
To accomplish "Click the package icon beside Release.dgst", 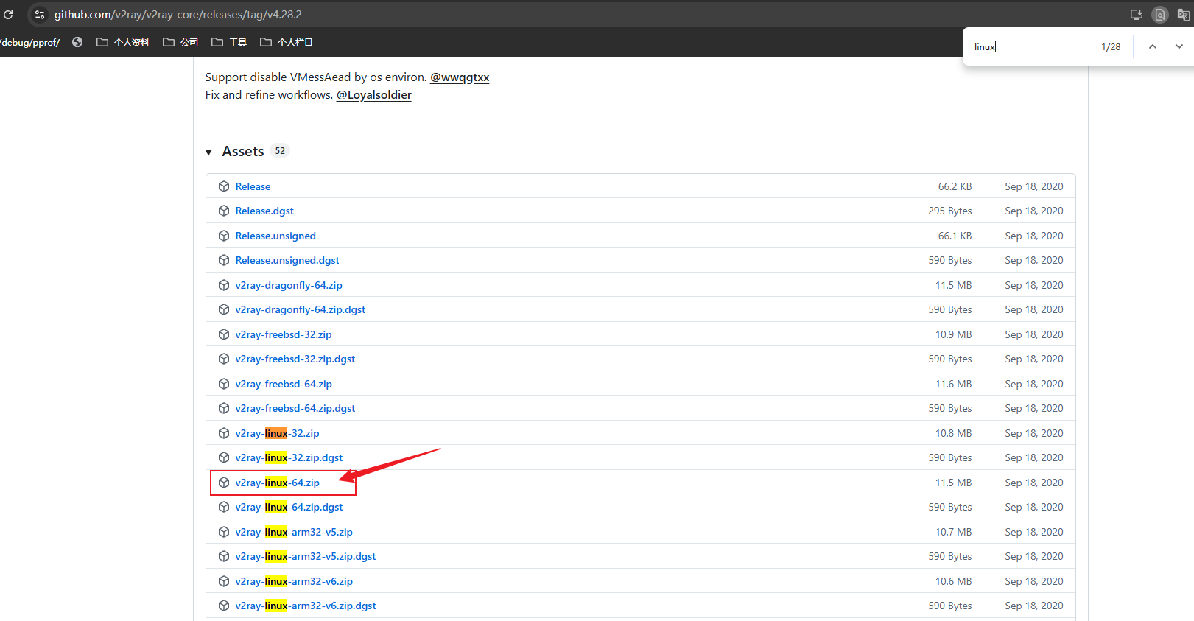I will coord(224,211).
